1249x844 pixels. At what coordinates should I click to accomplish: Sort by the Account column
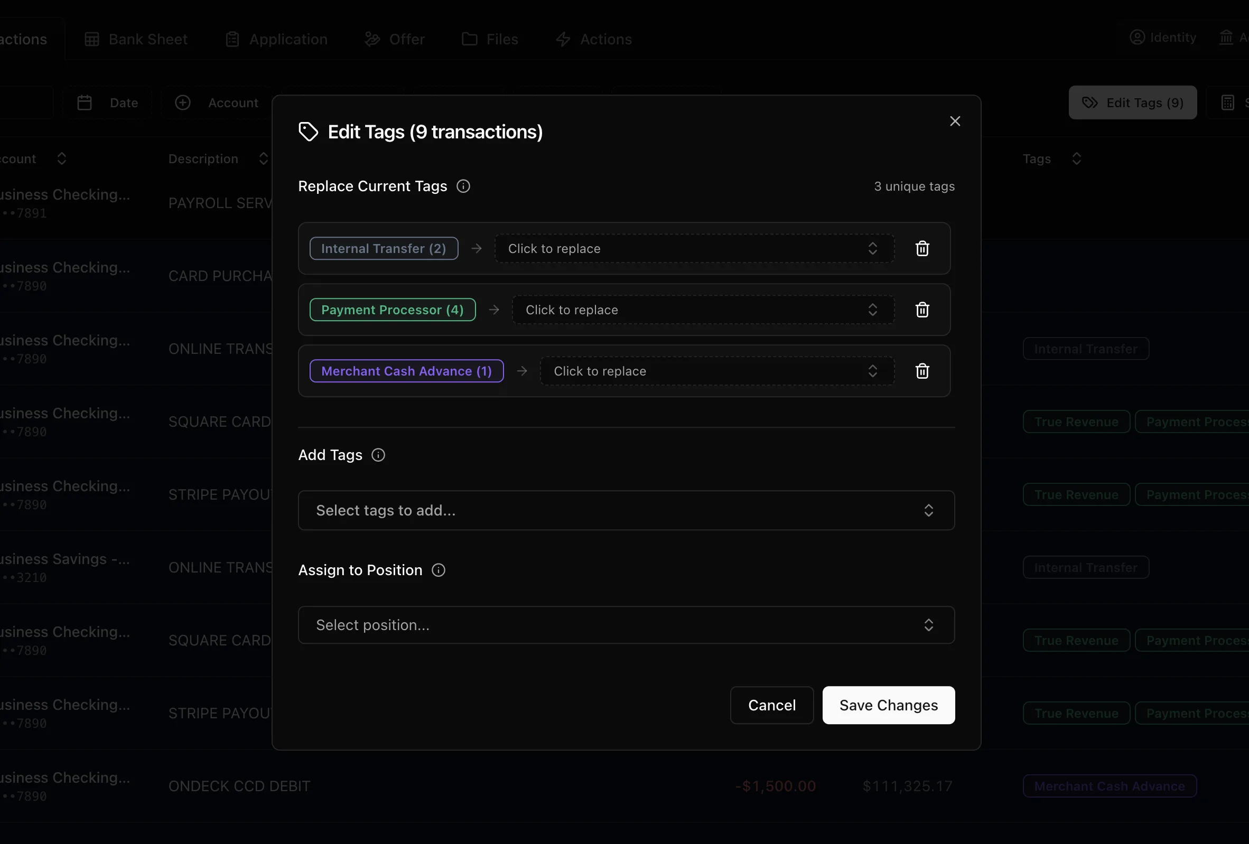[33, 158]
